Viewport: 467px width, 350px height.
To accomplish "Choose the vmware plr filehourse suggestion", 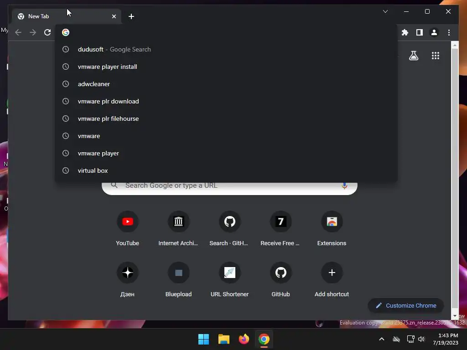I will (x=226, y=118).
